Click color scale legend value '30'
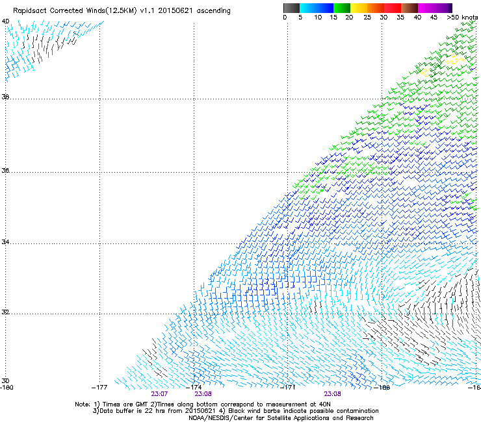481x422 pixels. (383, 18)
